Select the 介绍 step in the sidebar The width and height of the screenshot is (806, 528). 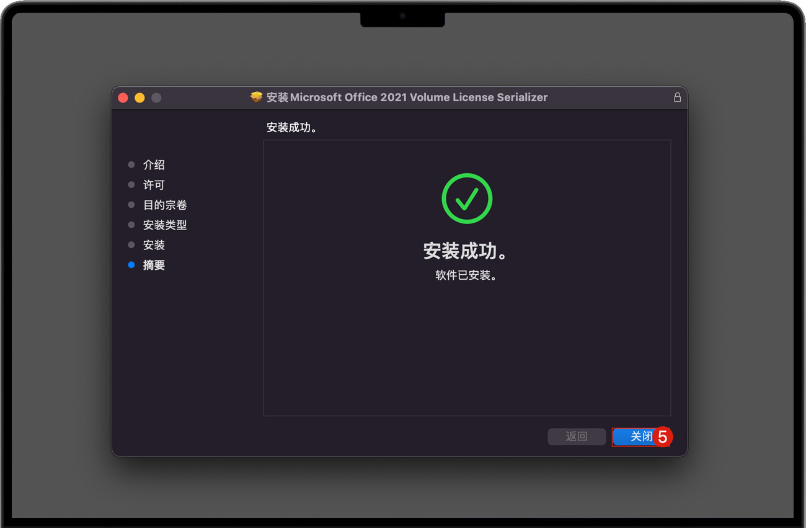click(154, 165)
